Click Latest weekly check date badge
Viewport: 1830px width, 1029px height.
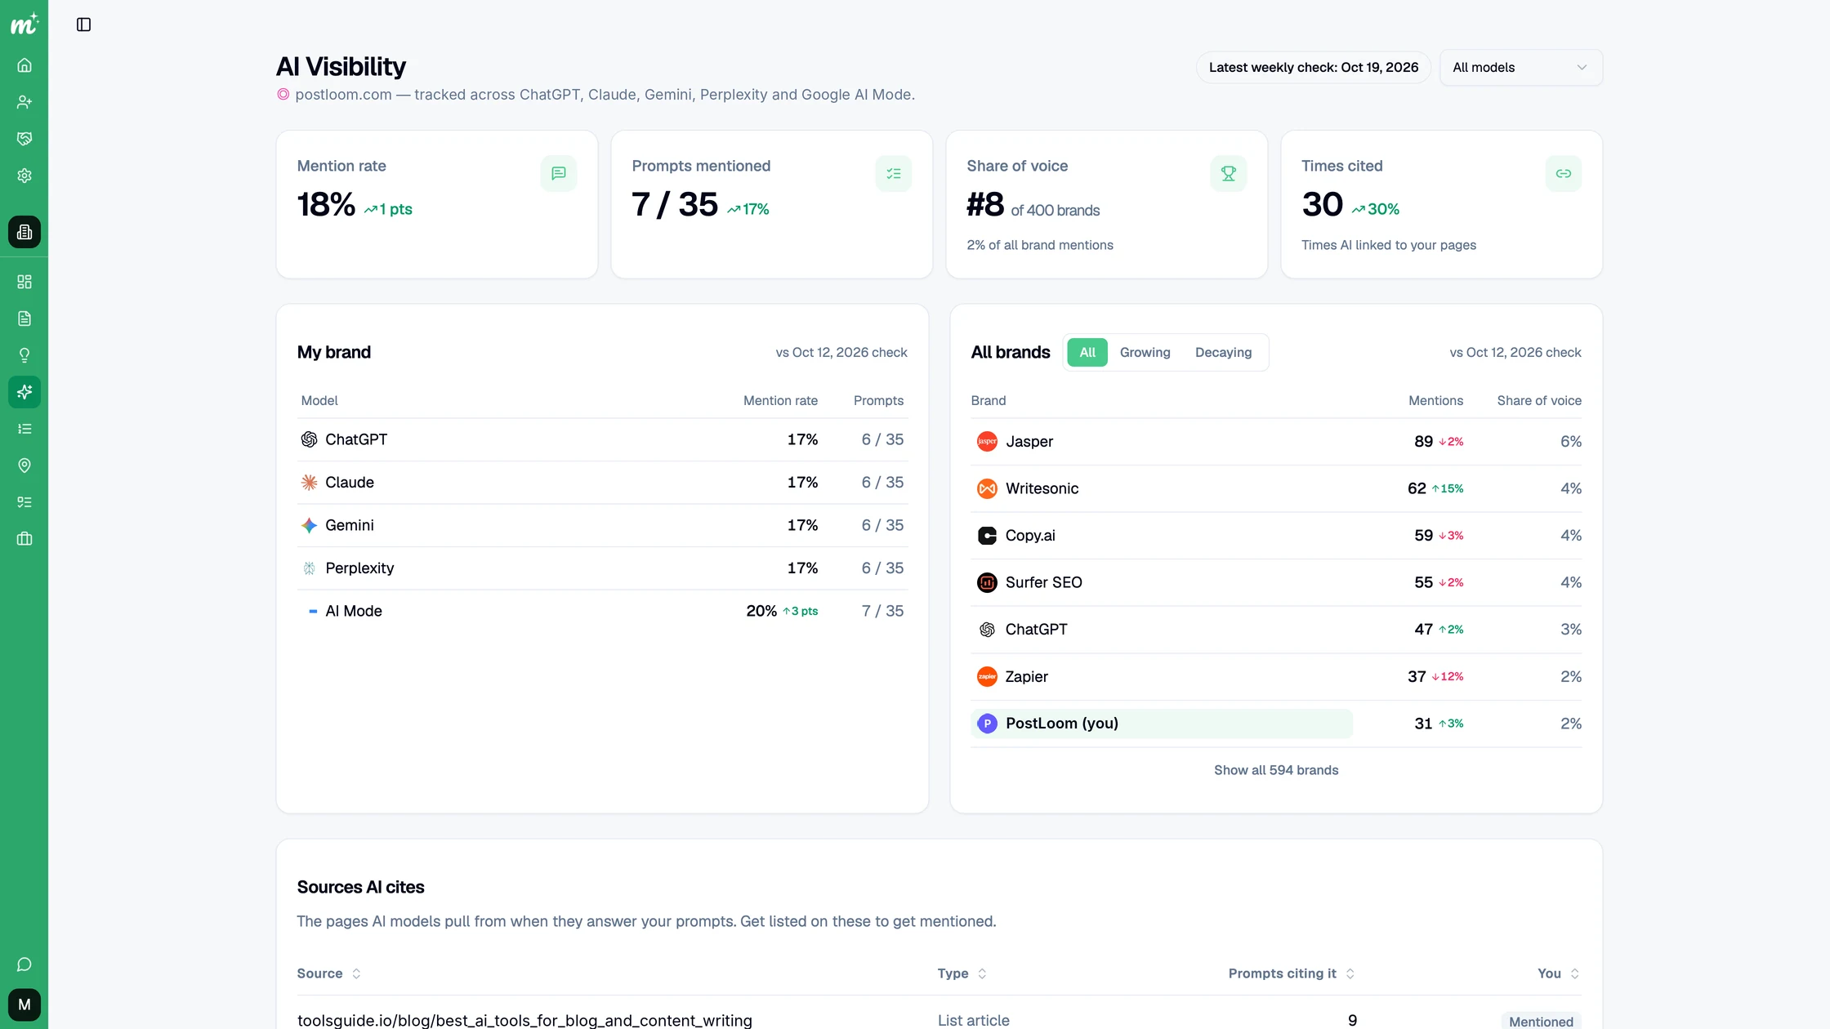click(1313, 67)
